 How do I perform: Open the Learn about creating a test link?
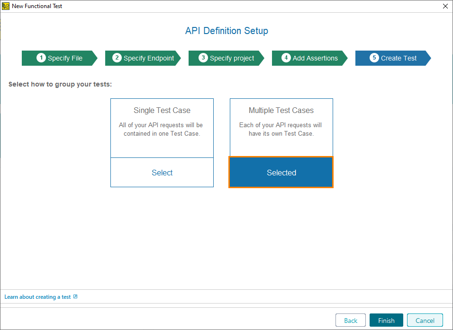pyautogui.click(x=38, y=296)
